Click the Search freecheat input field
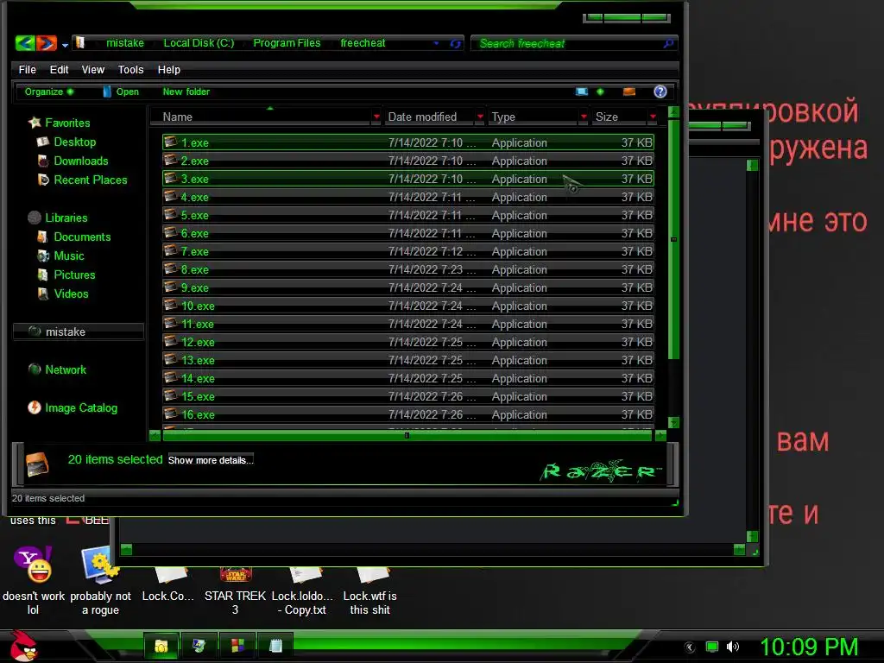The width and height of the screenshot is (884, 663). (x=568, y=43)
